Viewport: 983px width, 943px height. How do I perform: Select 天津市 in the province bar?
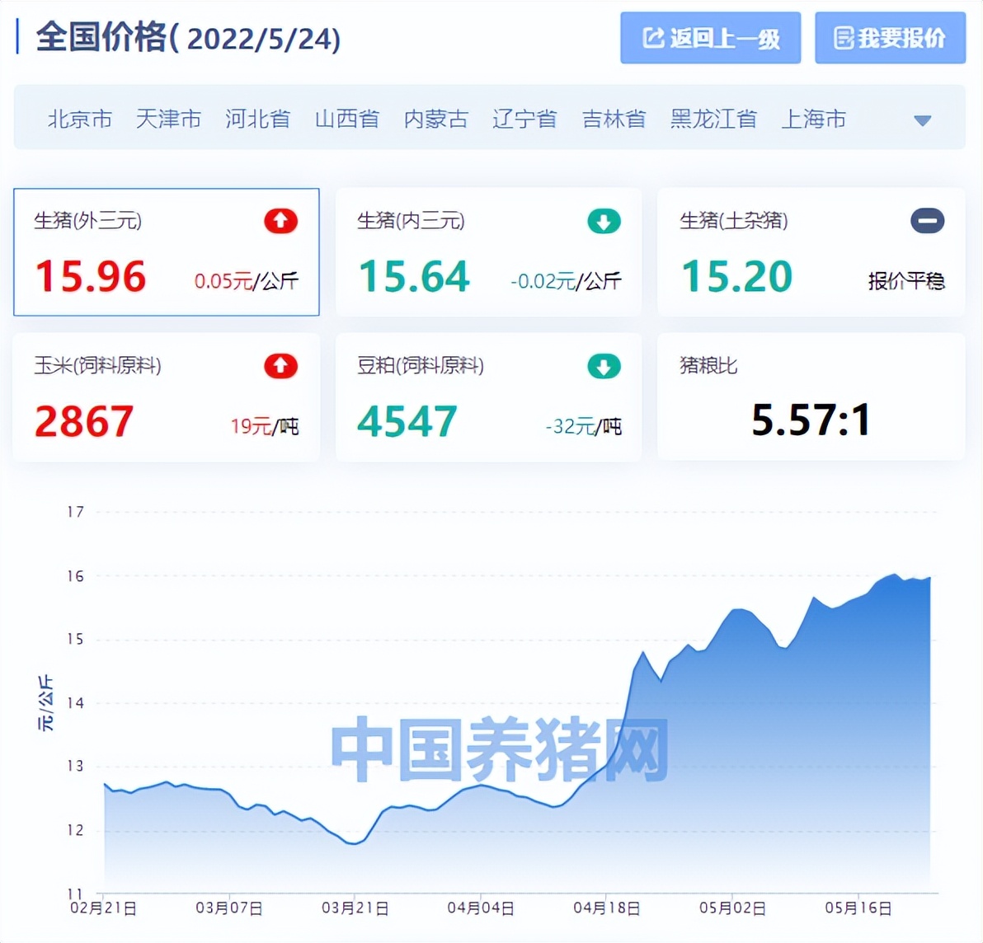168,120
